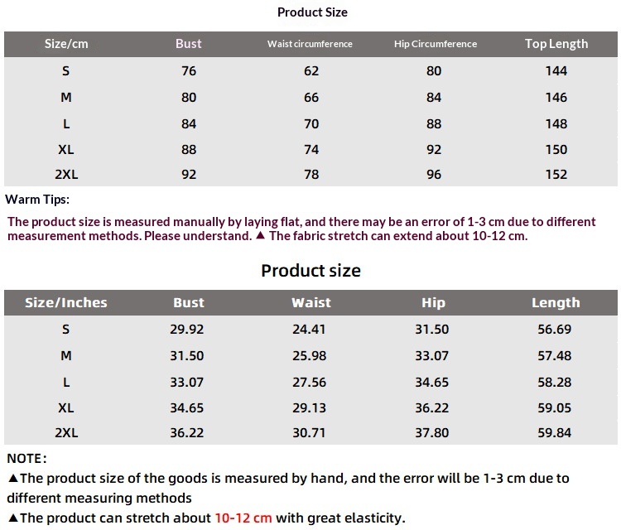
Task: Click the "Length" header in the inches table
Action: tap(556, 303)
